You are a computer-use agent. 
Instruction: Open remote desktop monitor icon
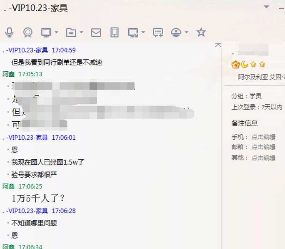tap(46, 33)
